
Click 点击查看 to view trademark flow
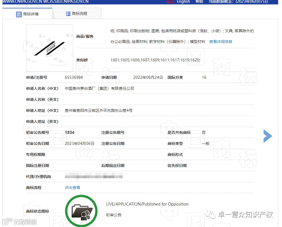point(72,188)
